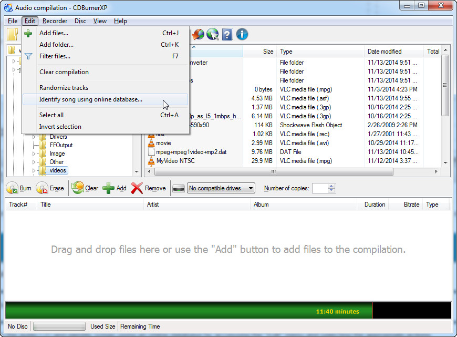Click the blue info About icon
Image resolution: width=457 pixels, height=337 pixels.
click(x=242, y=34)
